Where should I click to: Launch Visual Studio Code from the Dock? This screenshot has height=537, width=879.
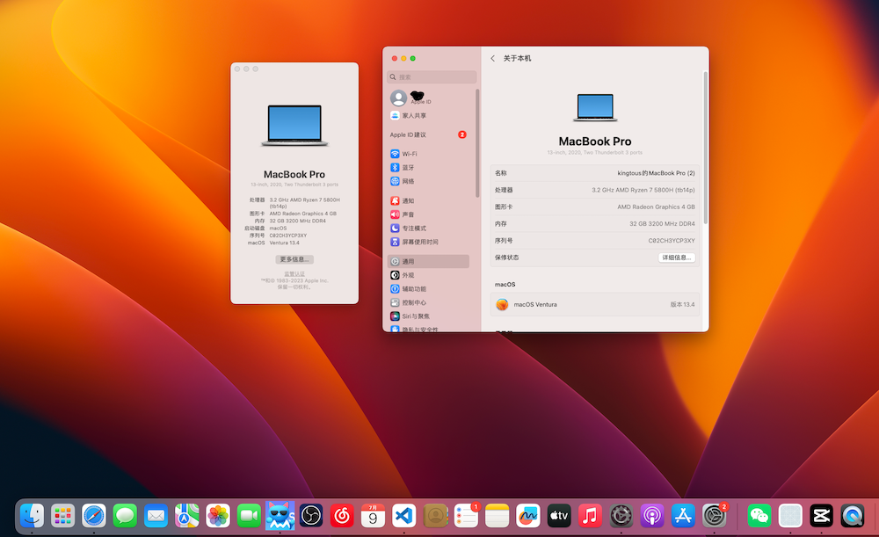click(403, 517)
